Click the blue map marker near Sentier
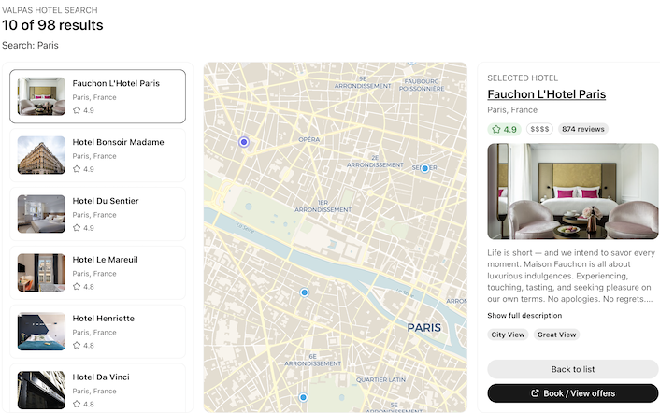The image size is (660, 413). click(x=424, y=168)
